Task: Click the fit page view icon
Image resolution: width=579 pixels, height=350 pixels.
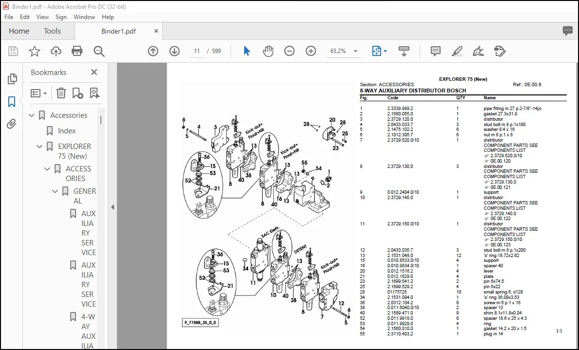Action: click(x=376, y=51)
